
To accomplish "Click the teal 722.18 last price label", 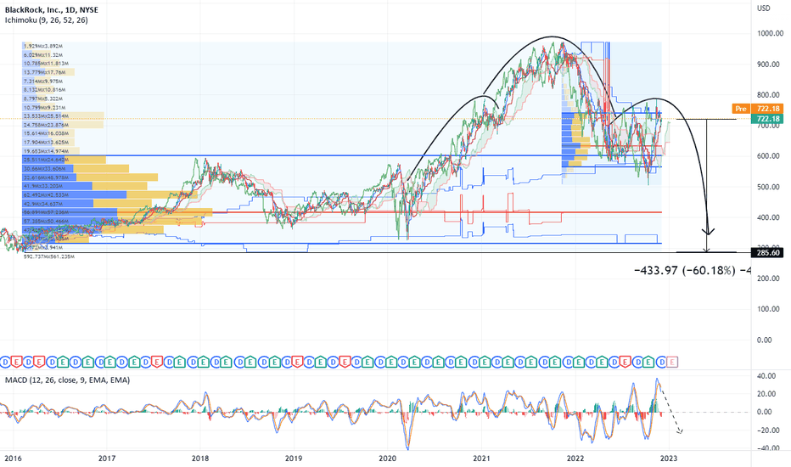I will coord(766,119).
